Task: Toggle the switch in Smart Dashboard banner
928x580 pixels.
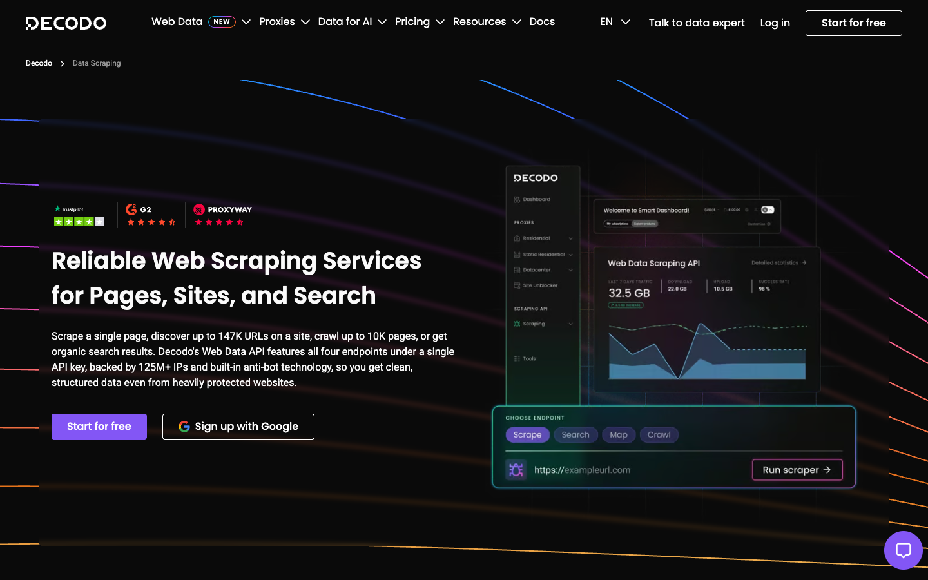Action: click(767, 209)
